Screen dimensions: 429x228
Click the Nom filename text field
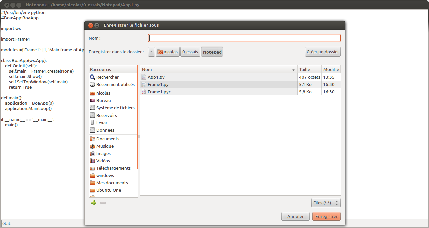pos(244,38)
